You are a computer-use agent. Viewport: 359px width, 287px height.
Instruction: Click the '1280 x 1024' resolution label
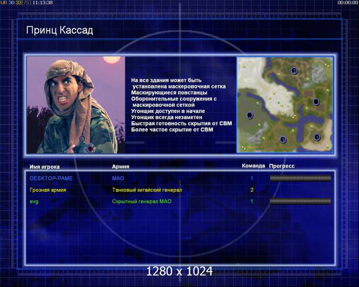coord(179,271)
